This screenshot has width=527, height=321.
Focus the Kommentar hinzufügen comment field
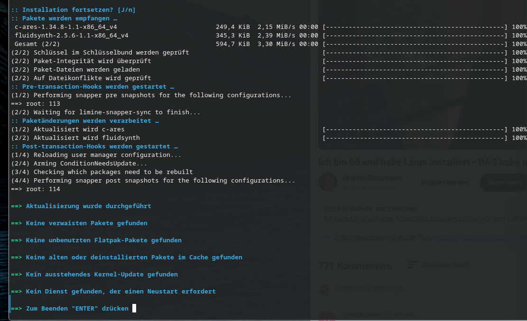click(x=431, y=289)
